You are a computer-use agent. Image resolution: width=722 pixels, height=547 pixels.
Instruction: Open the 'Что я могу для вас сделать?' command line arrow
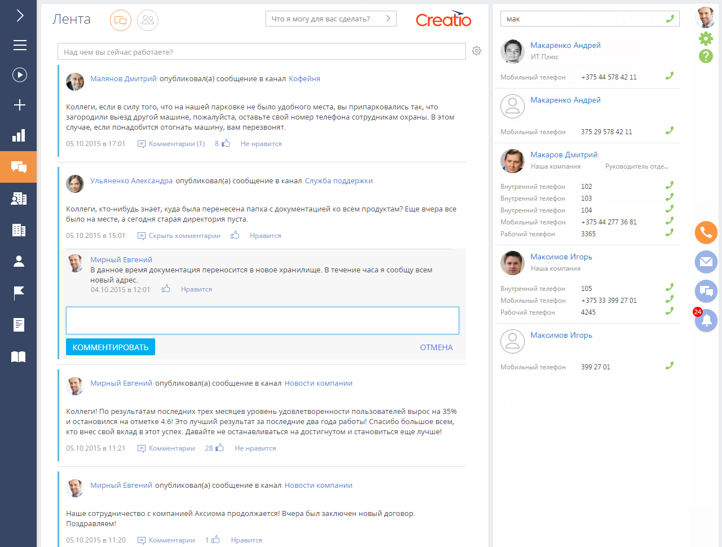(x=388, y=19)
